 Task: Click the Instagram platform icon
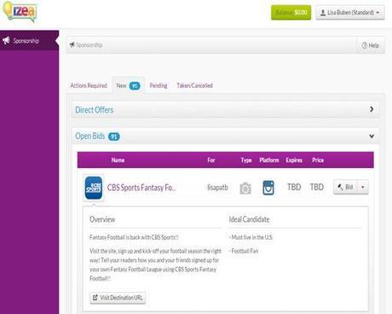click(268, 188)
